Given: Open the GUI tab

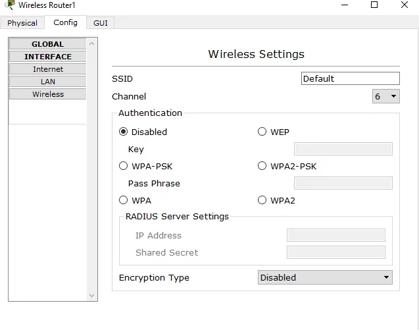Looking at the screenshot, I should [101, 23].
